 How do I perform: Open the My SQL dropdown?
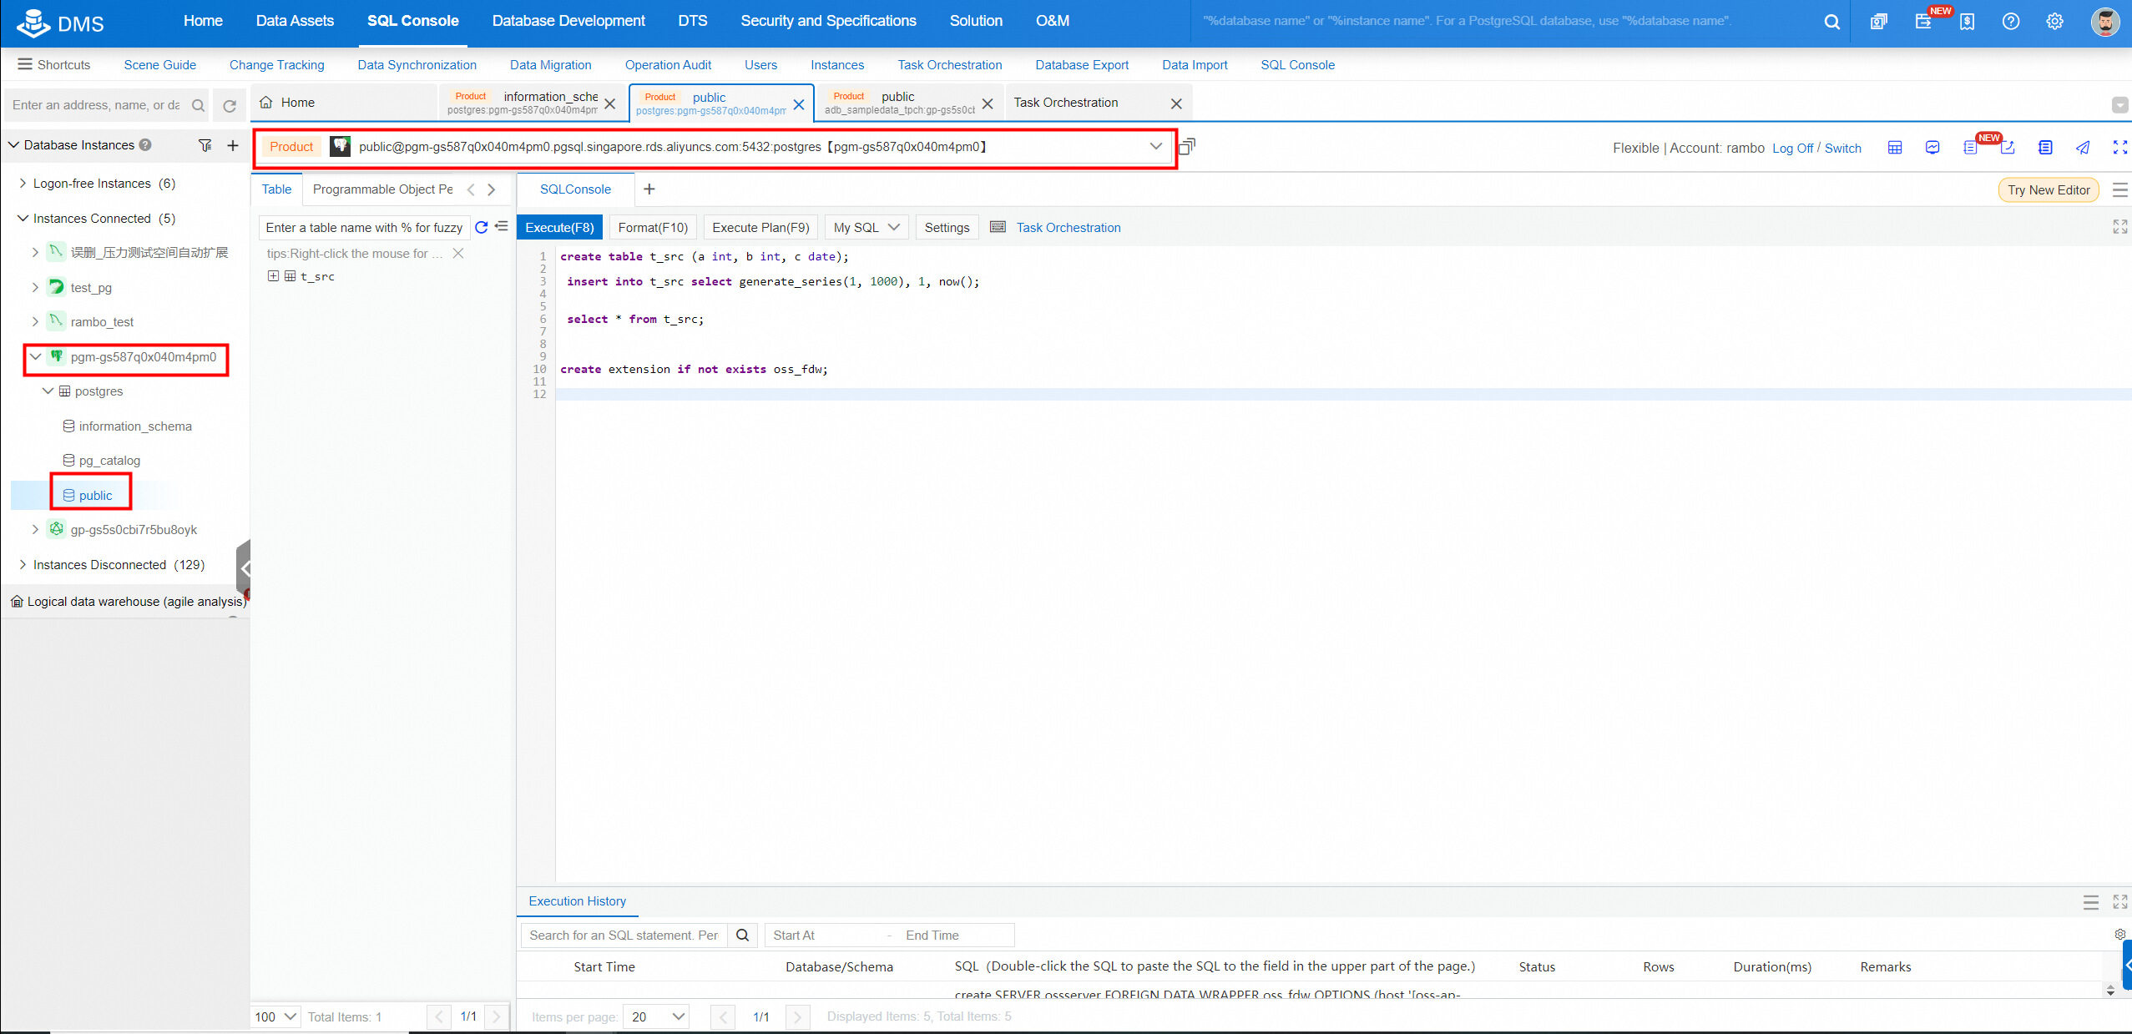pyautogui.click(x=866, y=228)
